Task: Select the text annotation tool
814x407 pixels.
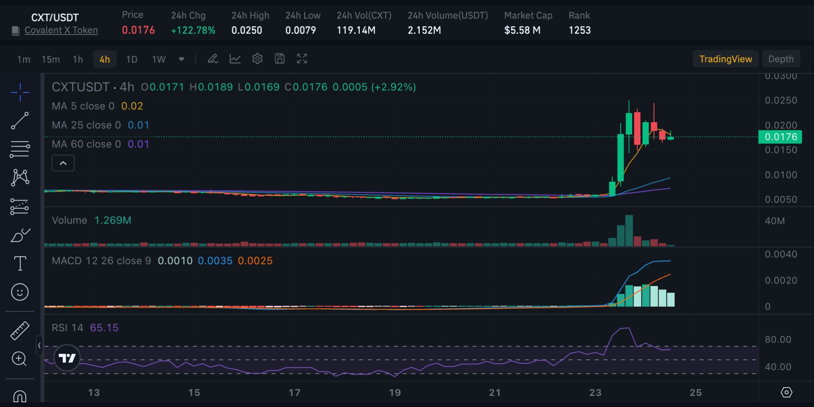Action: coord(20,263)
